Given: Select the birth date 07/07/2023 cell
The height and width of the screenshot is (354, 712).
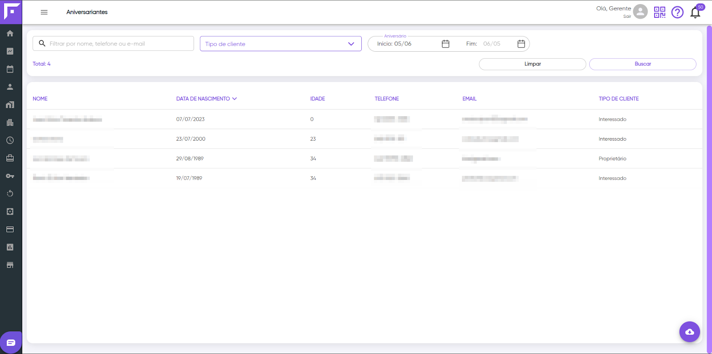Looking at the screenshot, I should coord(190,119).
